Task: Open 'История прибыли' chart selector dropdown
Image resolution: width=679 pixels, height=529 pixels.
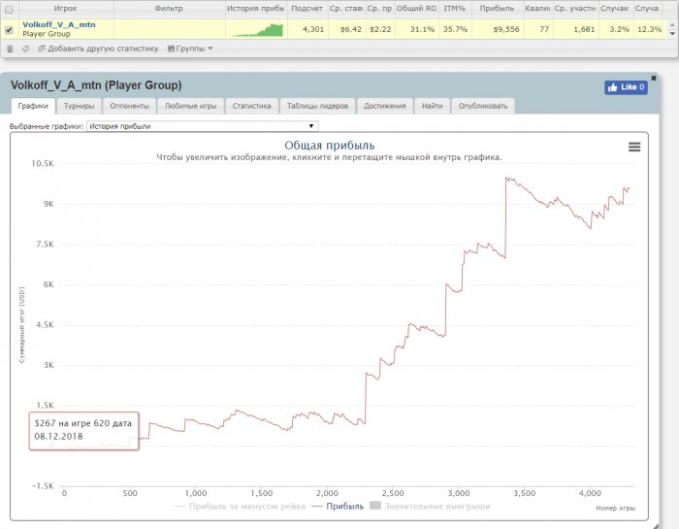Action: coord(202,126)
